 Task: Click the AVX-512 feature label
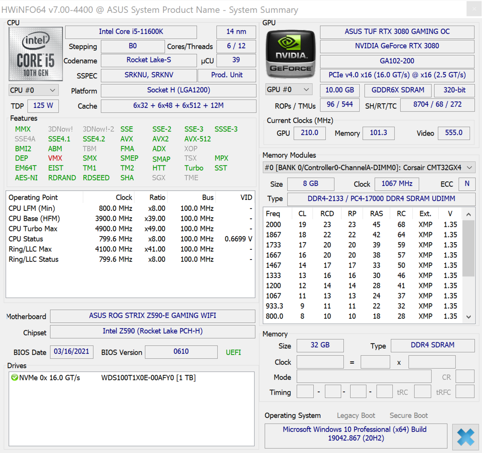(198, 139)
